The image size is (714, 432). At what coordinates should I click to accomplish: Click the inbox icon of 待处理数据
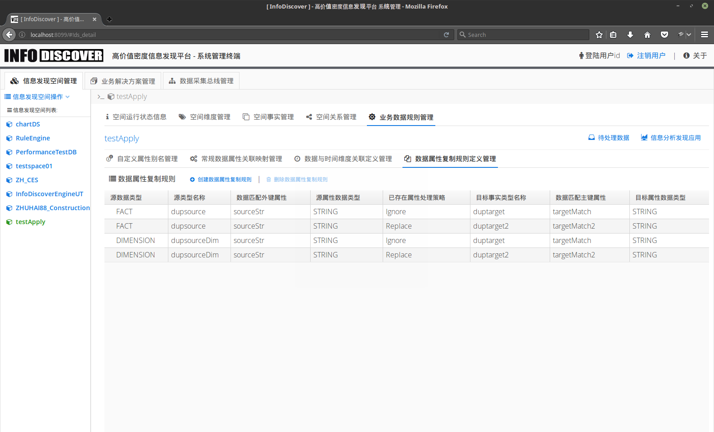(x=592, y=138)
